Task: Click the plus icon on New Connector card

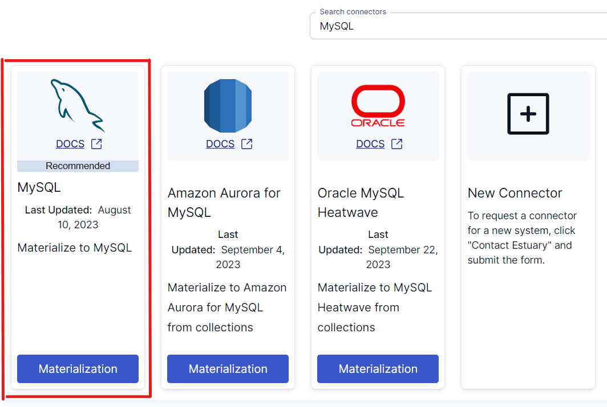Action: (x=528, y=114)
